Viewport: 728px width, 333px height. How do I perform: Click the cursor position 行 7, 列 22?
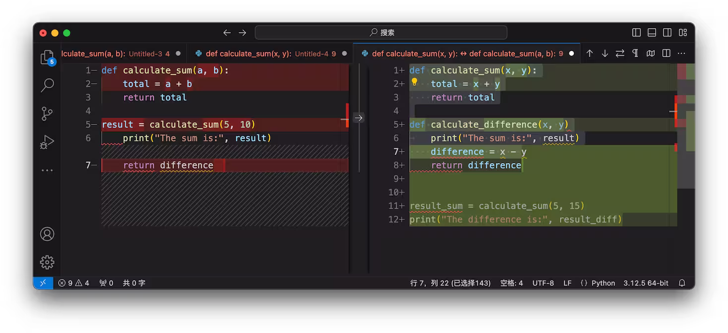[450, 283]
